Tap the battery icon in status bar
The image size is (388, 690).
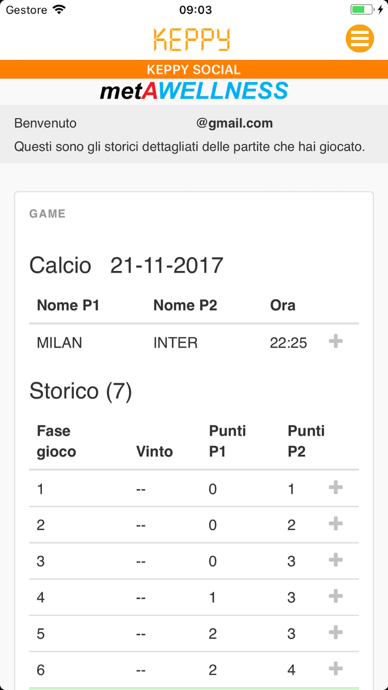pos(362,9)
